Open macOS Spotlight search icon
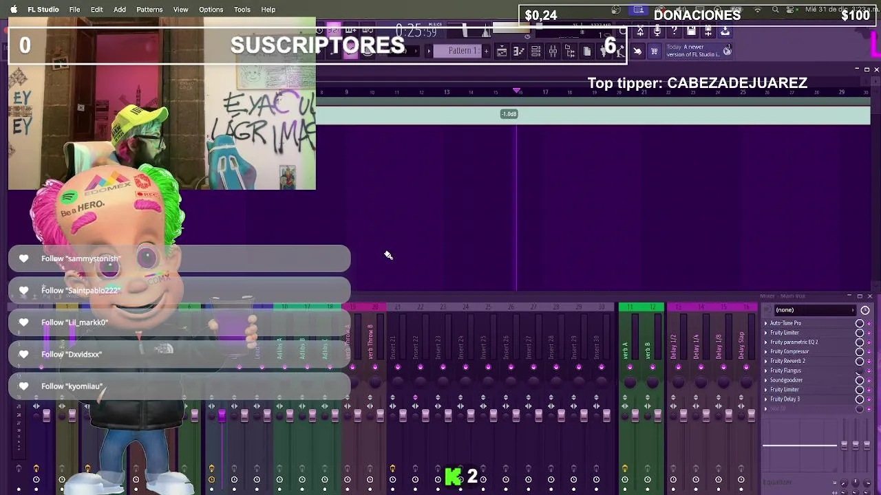 point(775,10)
